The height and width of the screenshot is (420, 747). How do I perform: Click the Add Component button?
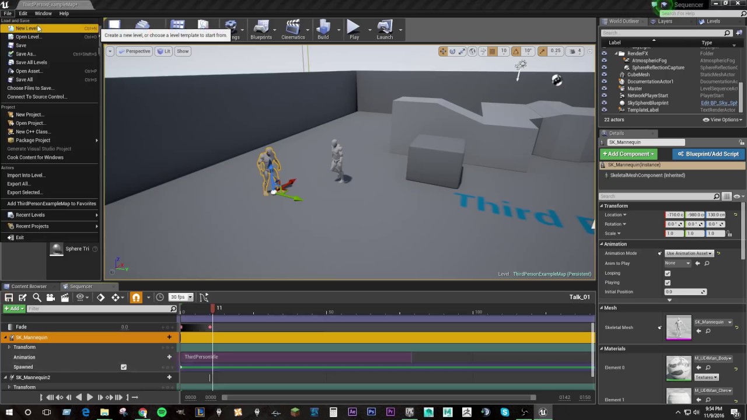[x=629, y=154]
